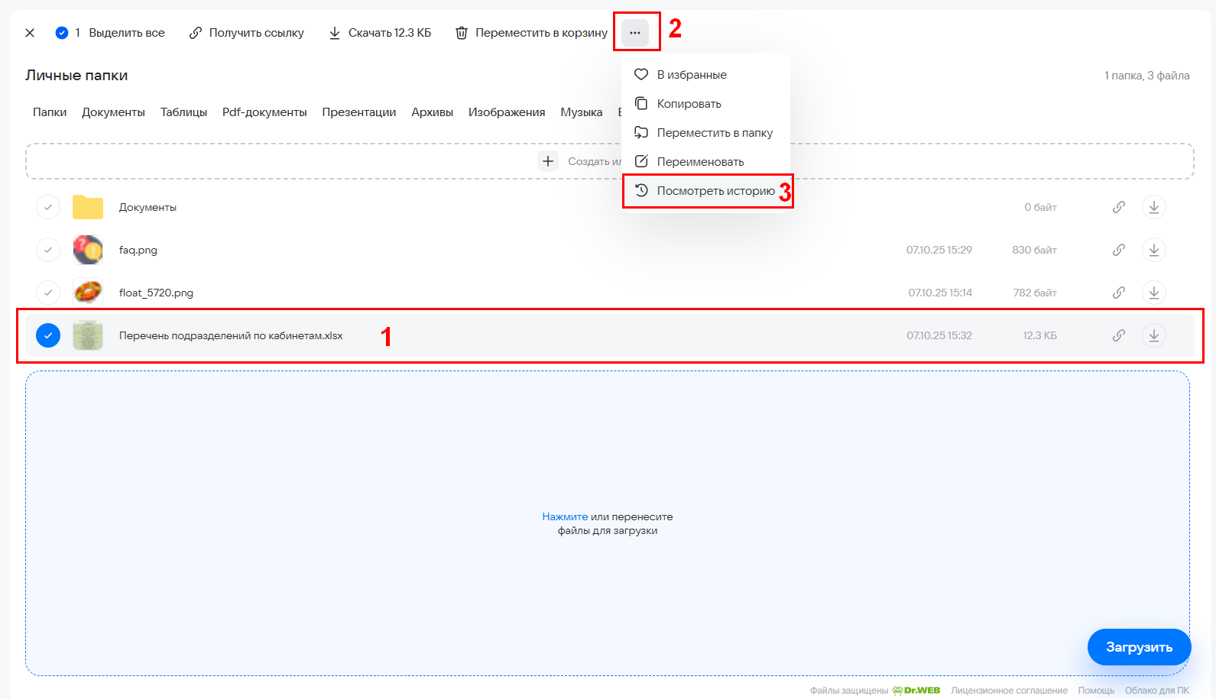Toggle the Выделить все checkbox
The image size is (1216, 699).
point(62,33)
